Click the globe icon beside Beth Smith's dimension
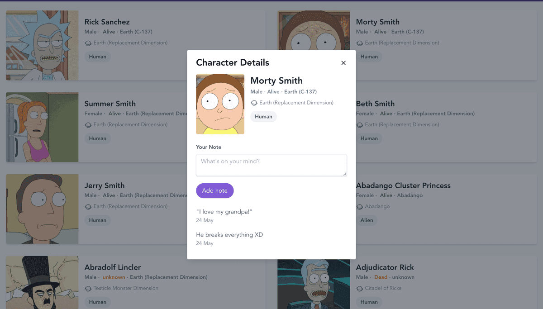Image resolution: width=543 pixels, height=309 pixels. [360, 125]
